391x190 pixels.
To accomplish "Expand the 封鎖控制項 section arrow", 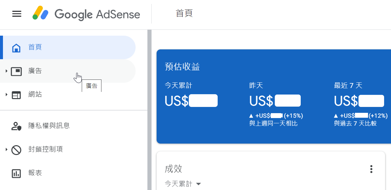I will (x=7, y=149).
